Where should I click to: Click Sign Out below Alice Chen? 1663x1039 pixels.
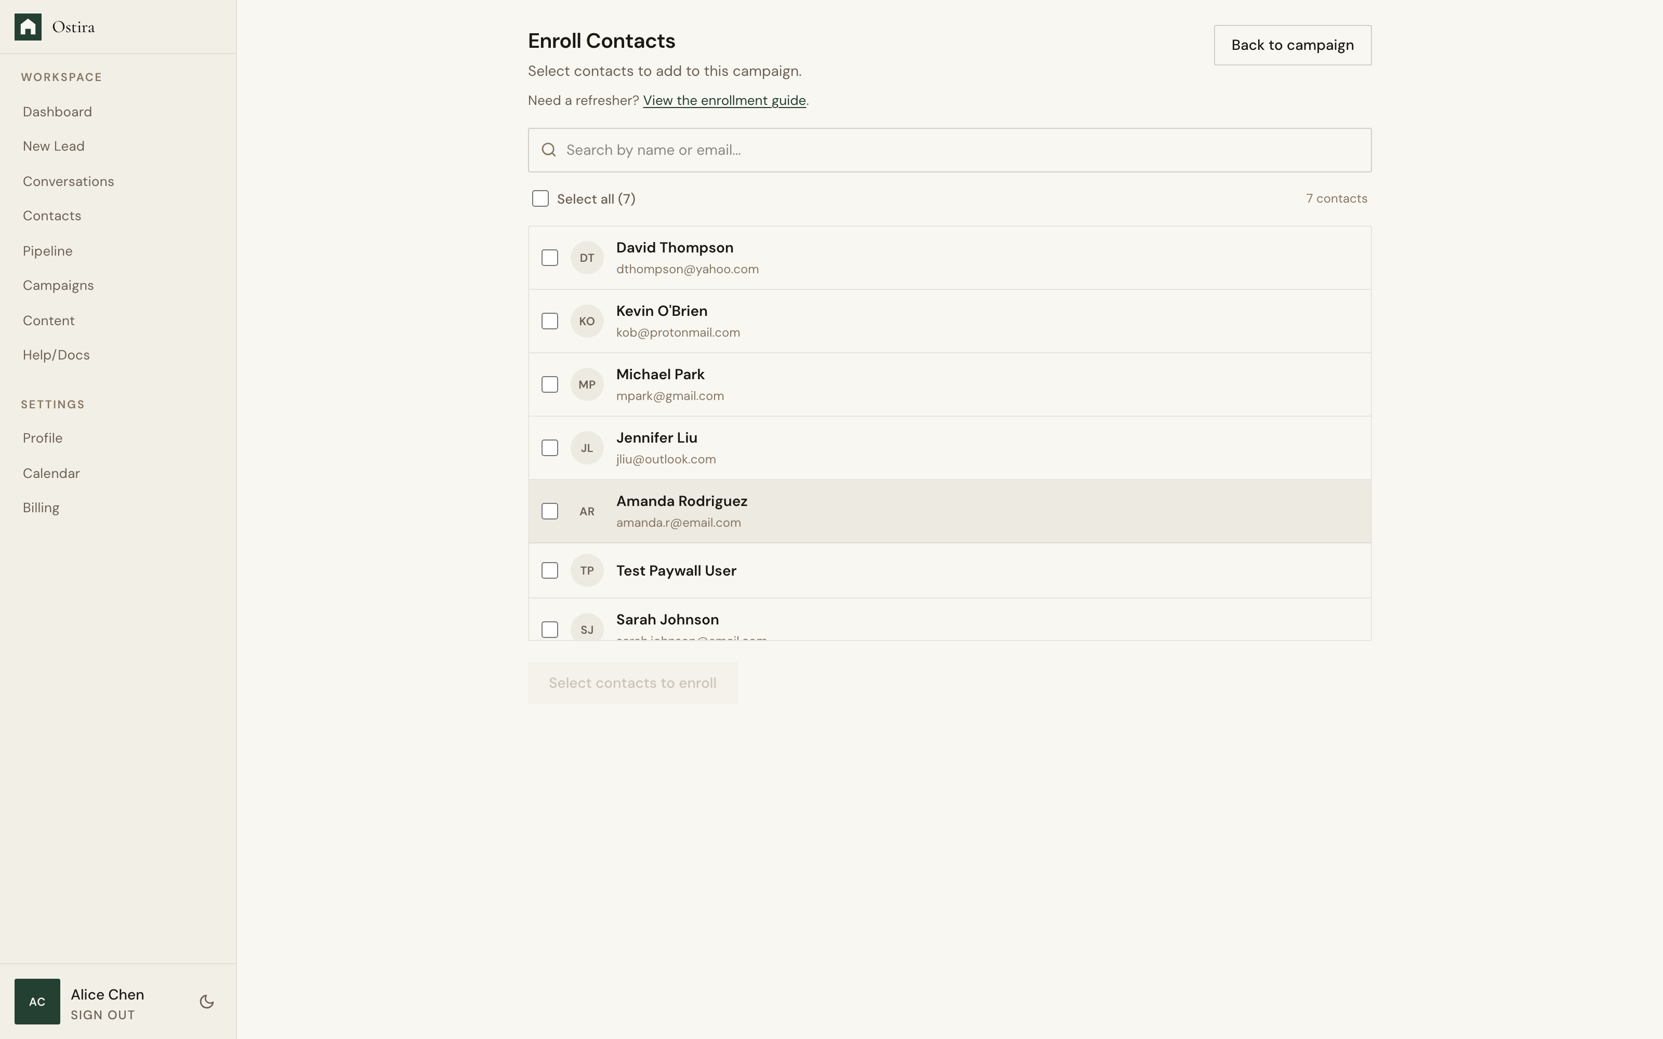point(103,1015)
